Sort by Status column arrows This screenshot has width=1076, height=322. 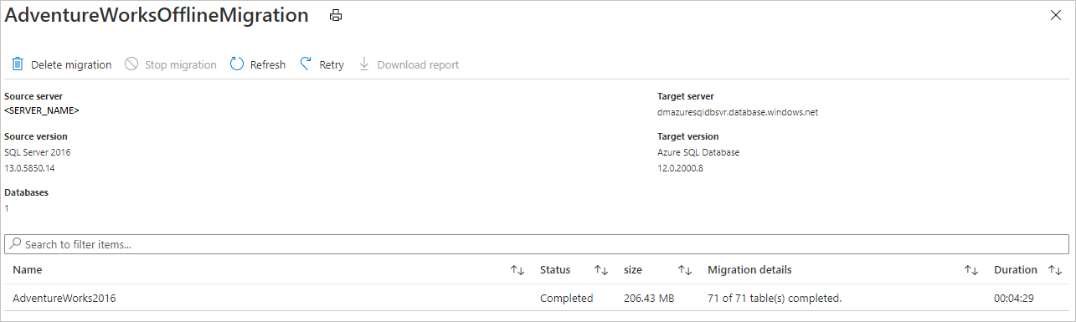601,270
